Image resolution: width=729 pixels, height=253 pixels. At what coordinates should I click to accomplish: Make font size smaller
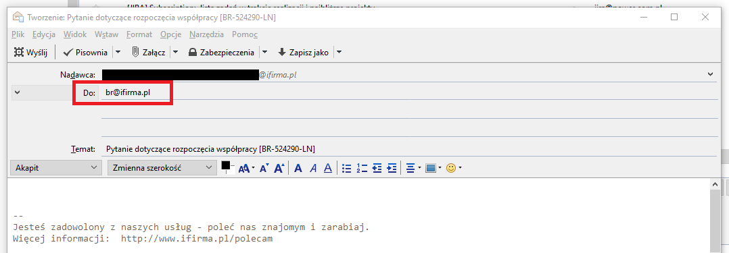coord(264,168)
